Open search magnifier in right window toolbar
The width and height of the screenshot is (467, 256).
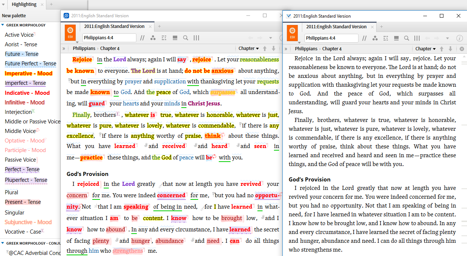(407, 38)
